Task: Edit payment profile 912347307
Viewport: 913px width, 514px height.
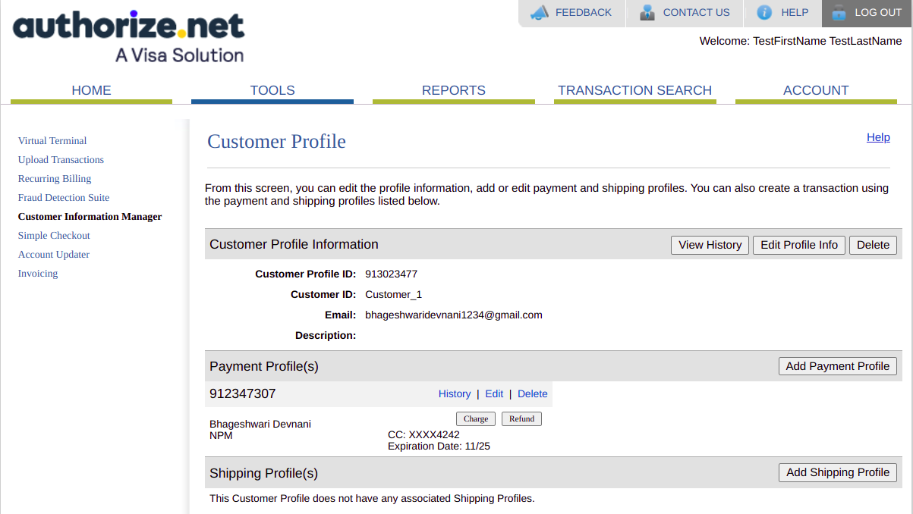Action: (494, 394)
